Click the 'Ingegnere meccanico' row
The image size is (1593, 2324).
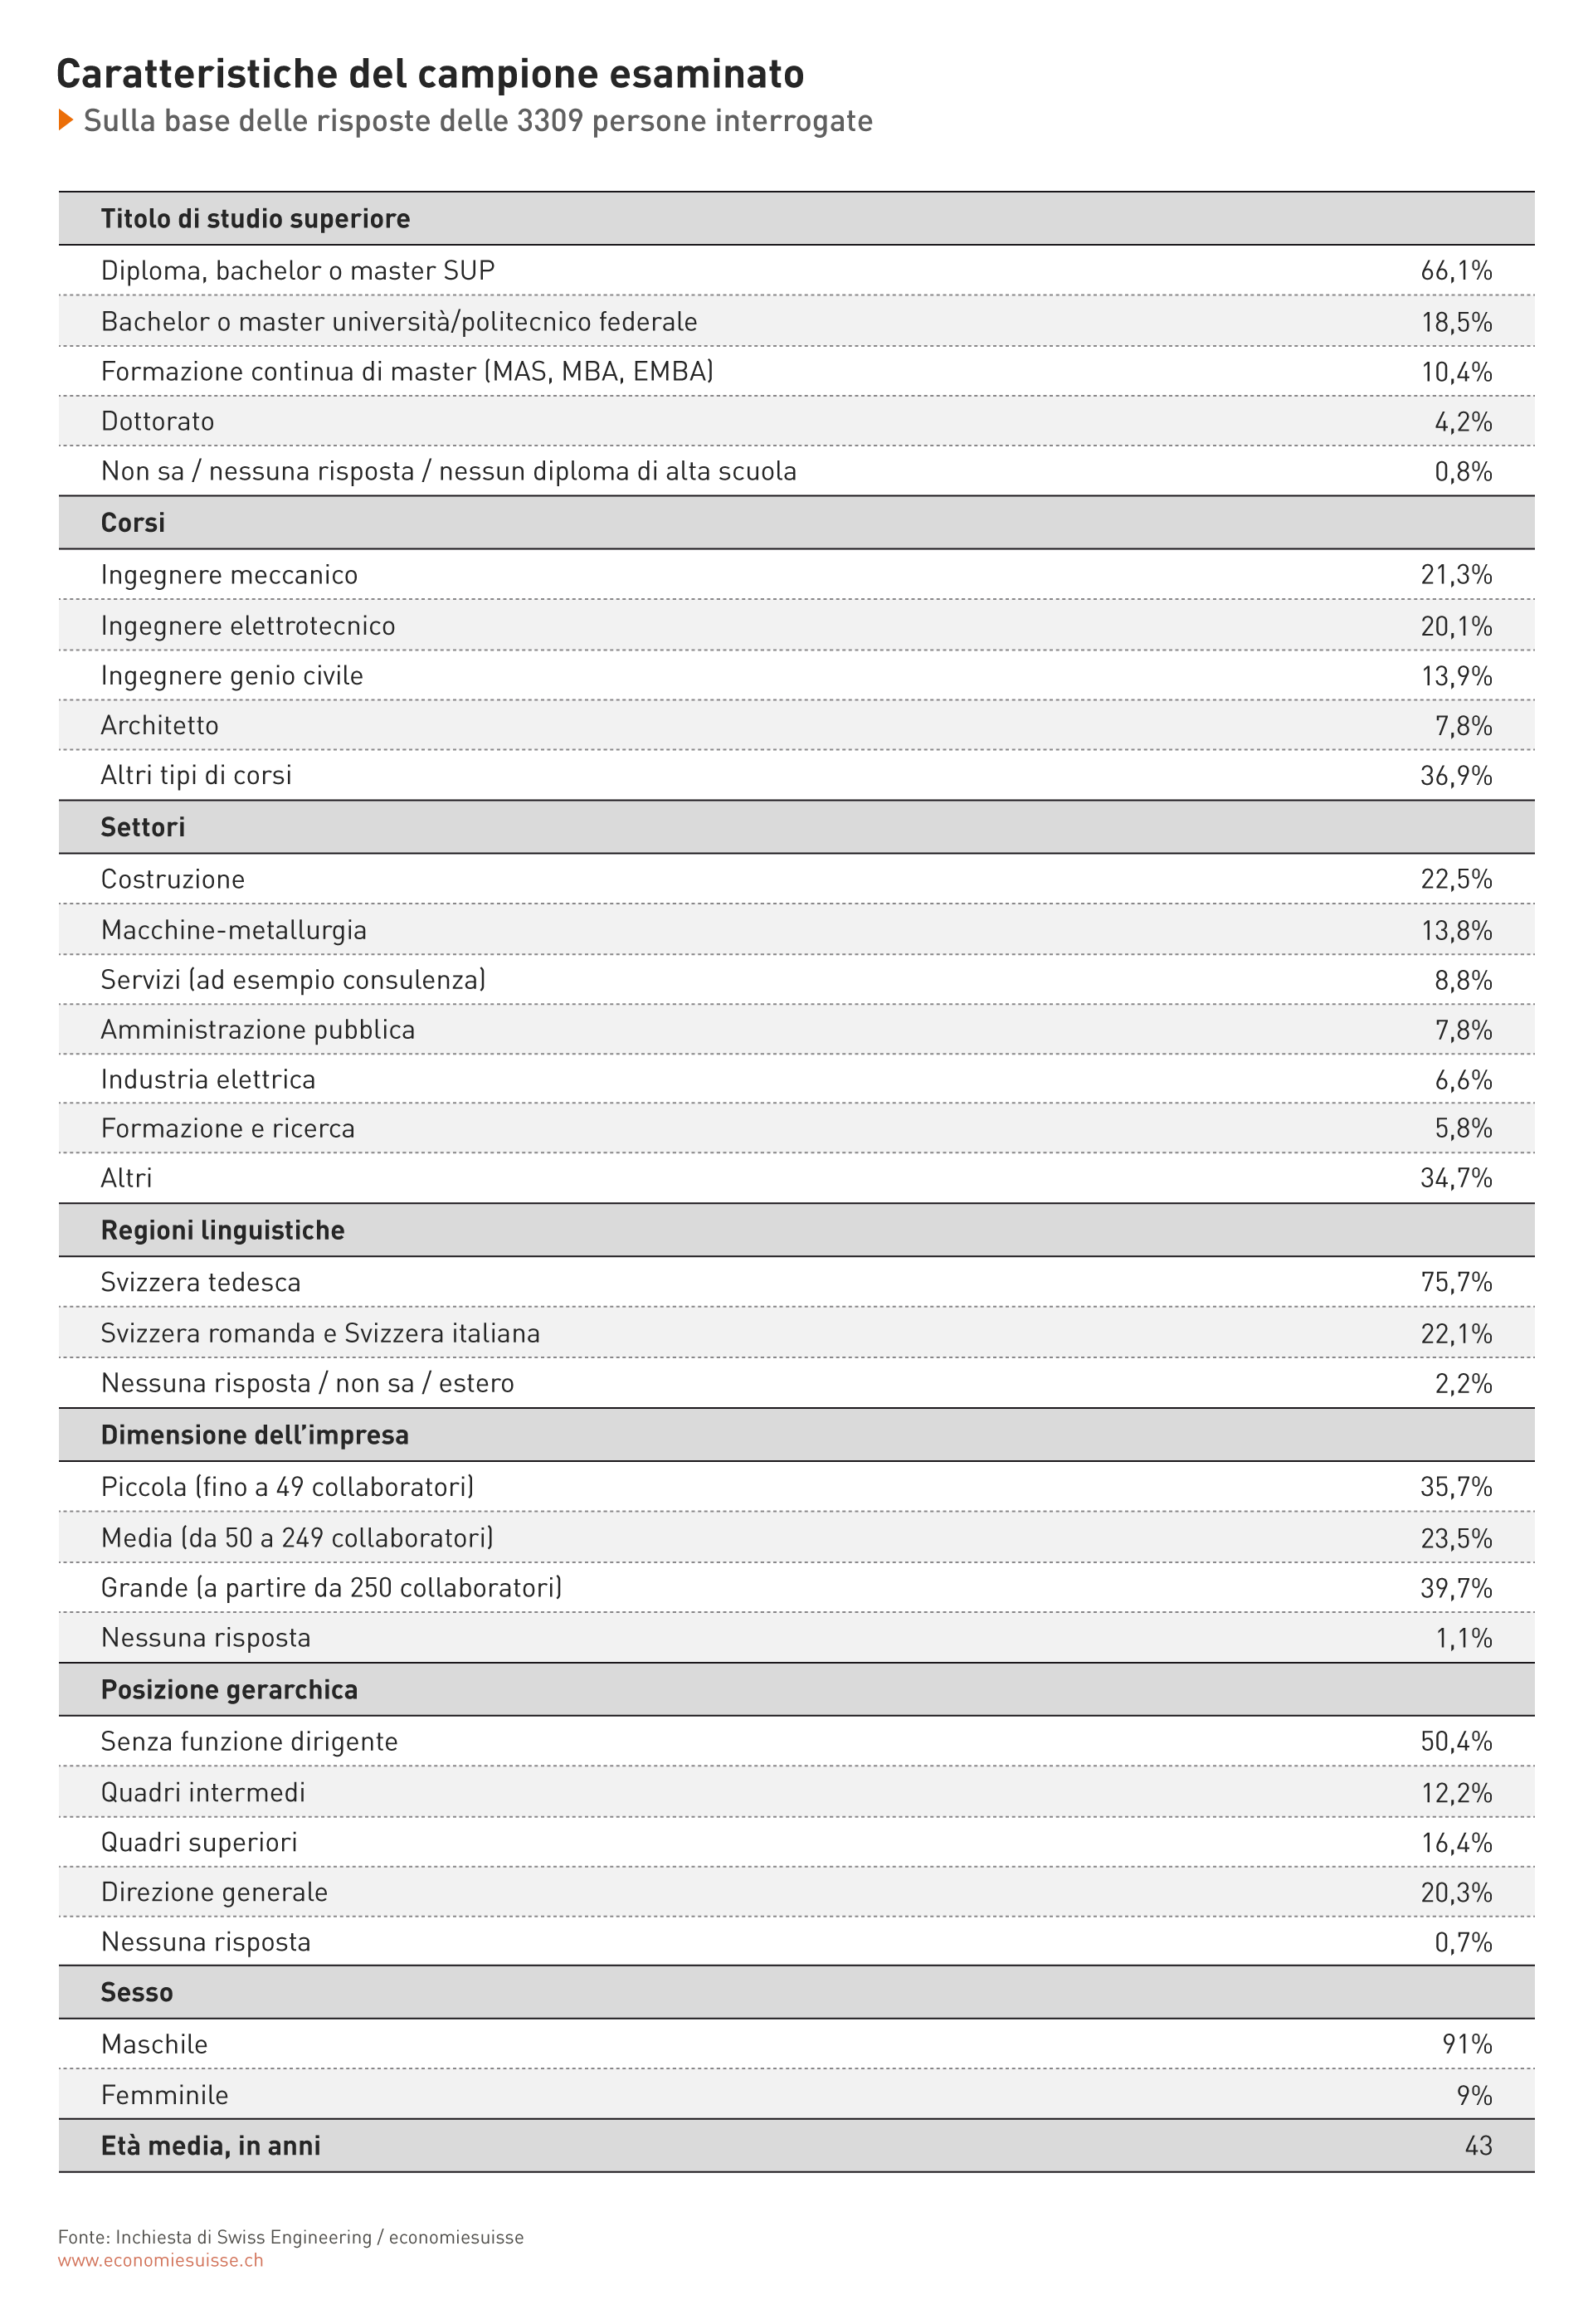796,574
